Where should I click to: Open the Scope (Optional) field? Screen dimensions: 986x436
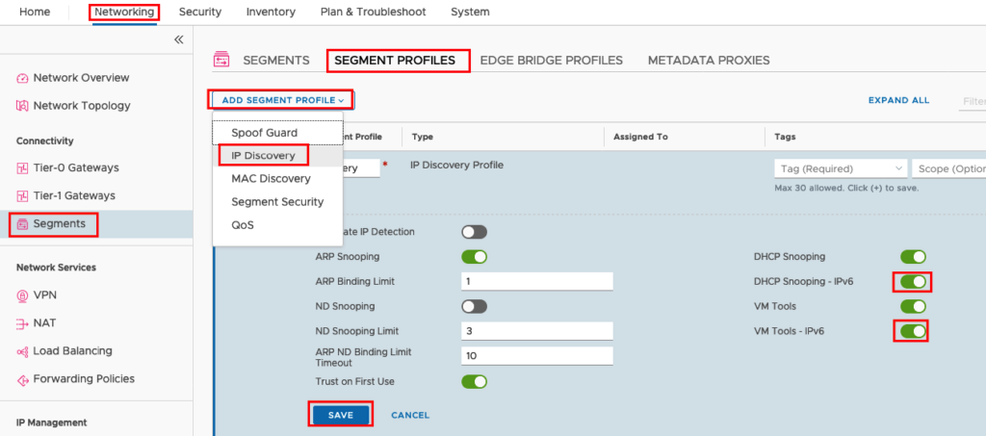click(x=948, y=168)
